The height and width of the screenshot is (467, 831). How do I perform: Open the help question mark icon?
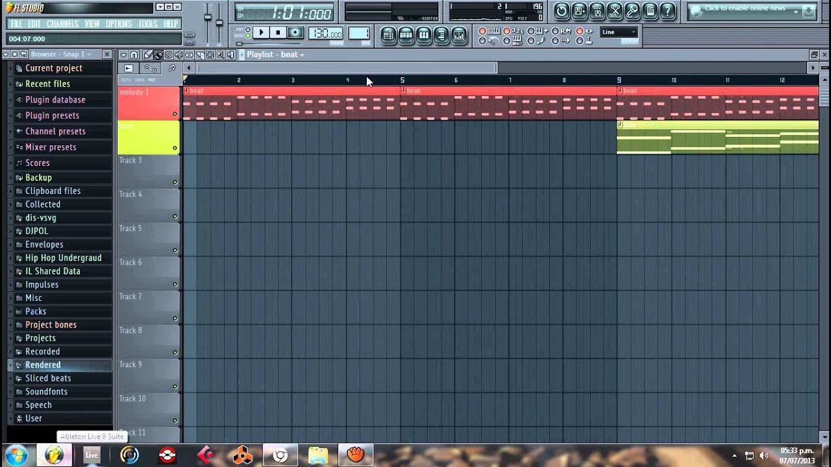tap(667, 10)
